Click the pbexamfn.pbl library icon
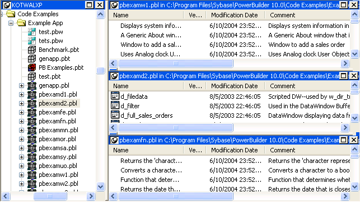 pos(32,121)
